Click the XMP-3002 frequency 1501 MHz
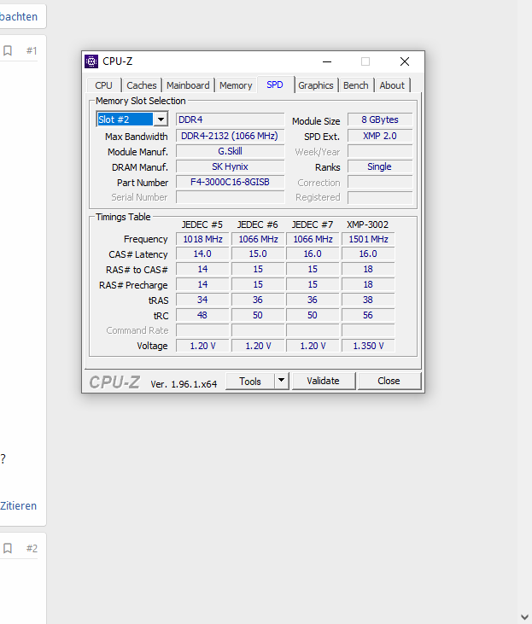This screenshot has width=532, height=624. pos(368,239)
